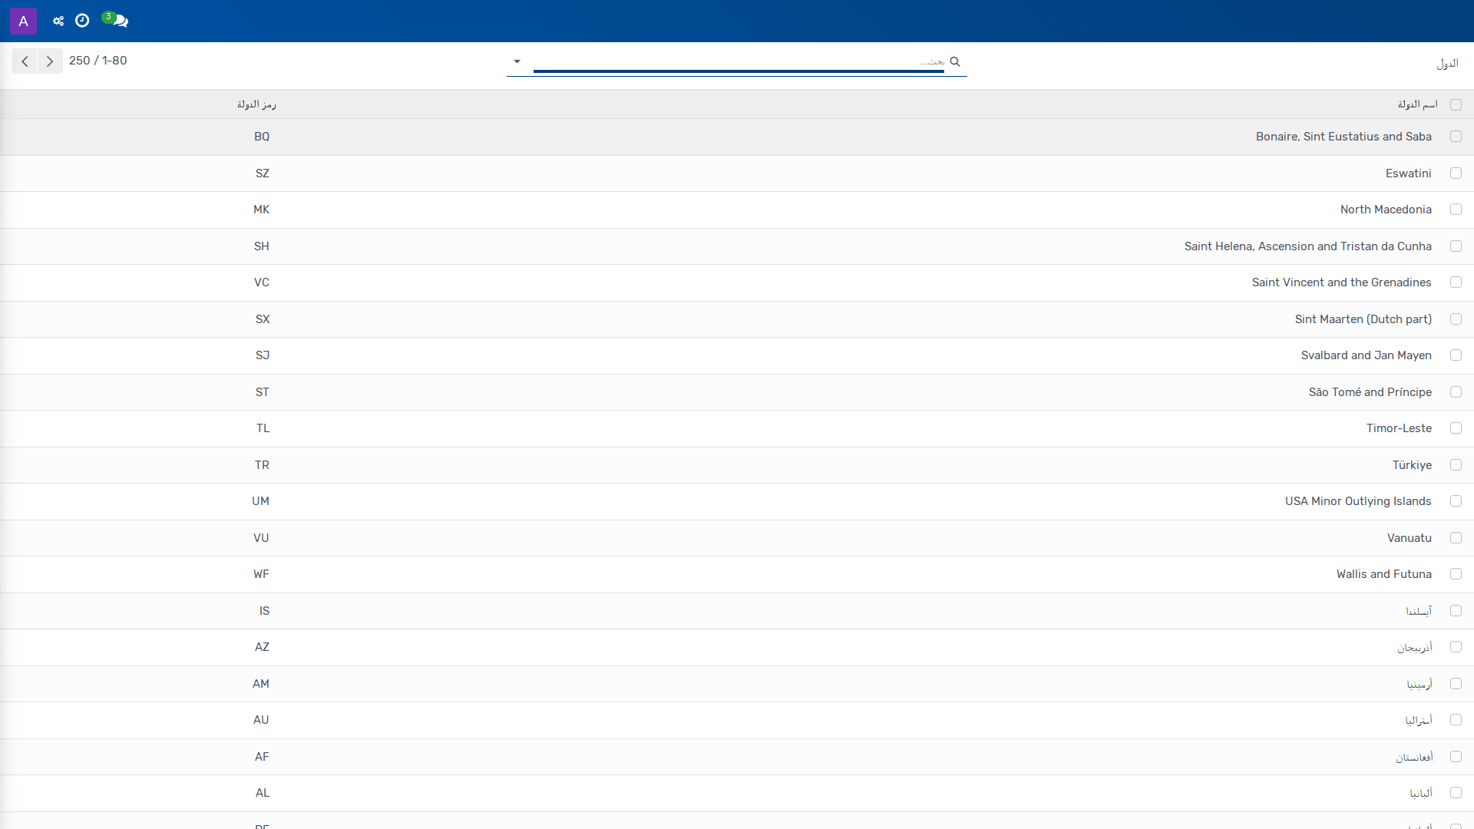Tick the checkbox in the IS row
Image resolution: width=1474 pixels, height=829 pixels.
pyautogui.click(x=1456, y=611)
